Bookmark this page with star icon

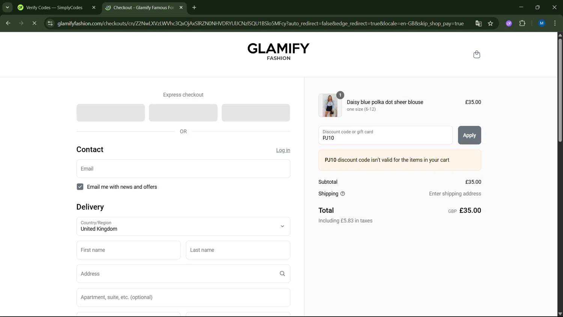tap(490, 23)
